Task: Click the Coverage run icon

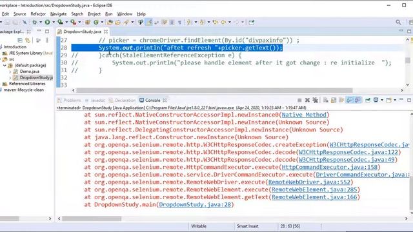Action: click(x=60, y=23)
